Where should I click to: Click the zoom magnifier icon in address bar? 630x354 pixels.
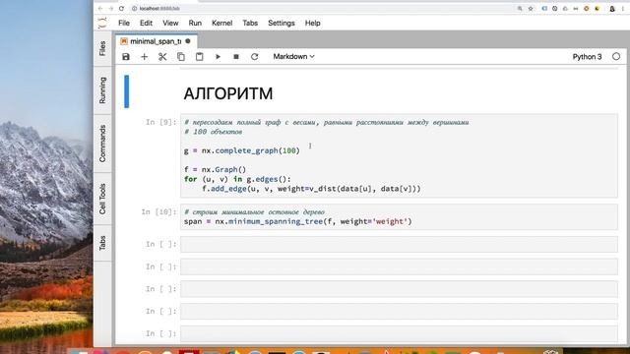520,9
